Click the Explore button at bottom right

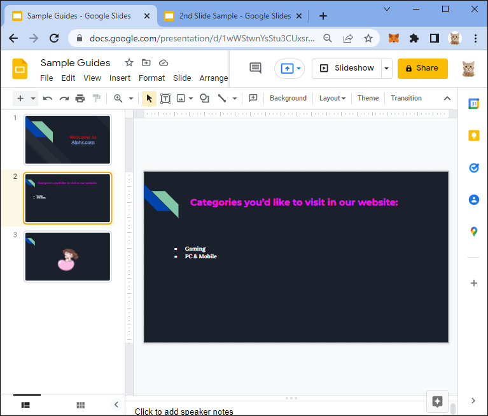(x=437, y=401)
